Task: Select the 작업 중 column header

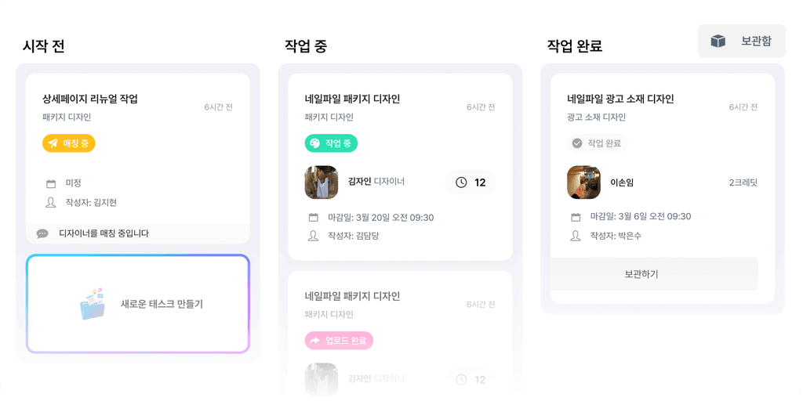Action: (306, 46)
